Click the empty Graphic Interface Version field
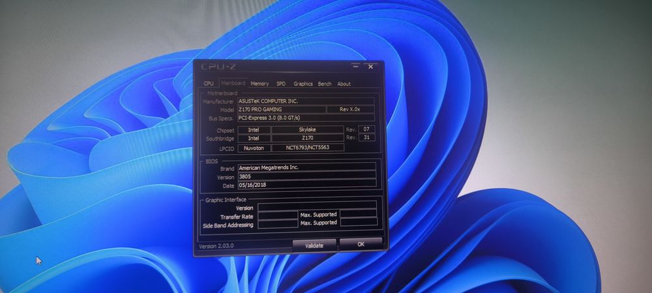The image size is (652, 293). point(317,206)
